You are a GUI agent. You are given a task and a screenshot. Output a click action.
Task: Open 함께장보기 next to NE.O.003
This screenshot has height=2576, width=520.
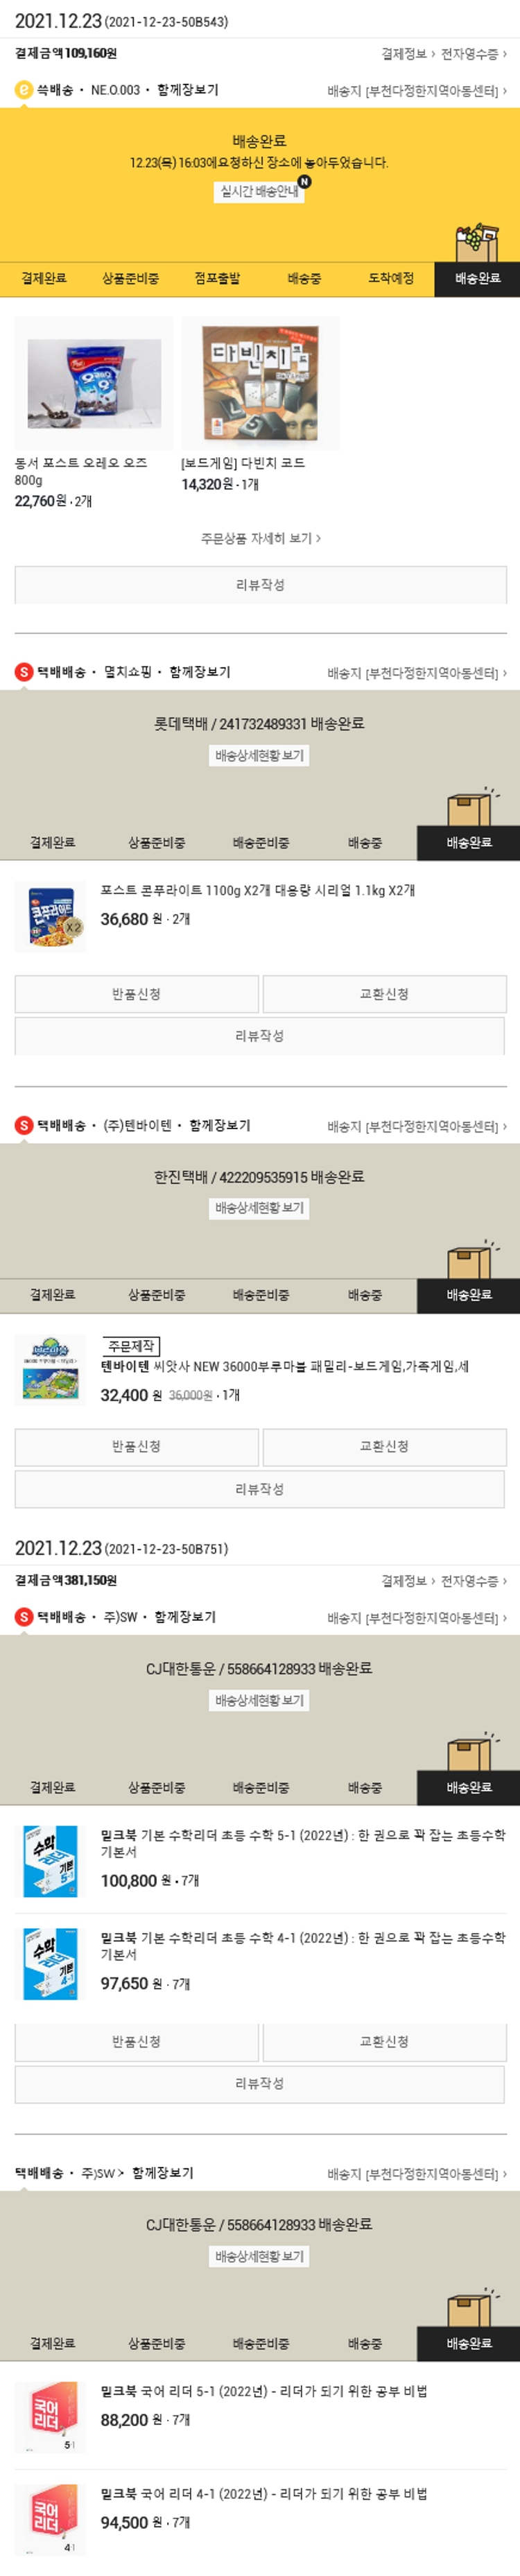pos(188,90)
